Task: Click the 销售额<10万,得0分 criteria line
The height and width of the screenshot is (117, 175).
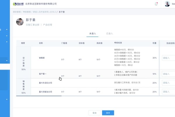Action: 123,65
